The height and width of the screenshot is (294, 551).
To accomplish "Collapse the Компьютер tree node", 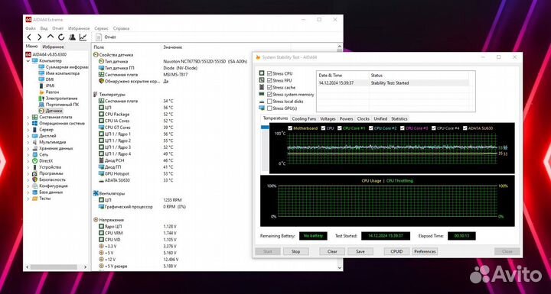I will 28,60.
